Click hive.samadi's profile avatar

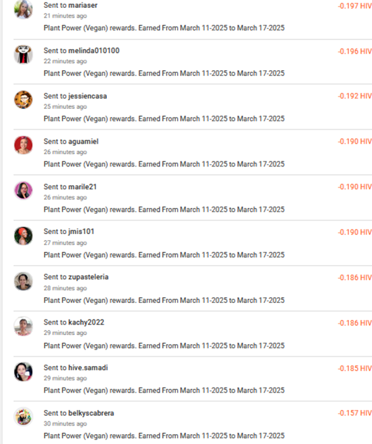pos(23,371)
